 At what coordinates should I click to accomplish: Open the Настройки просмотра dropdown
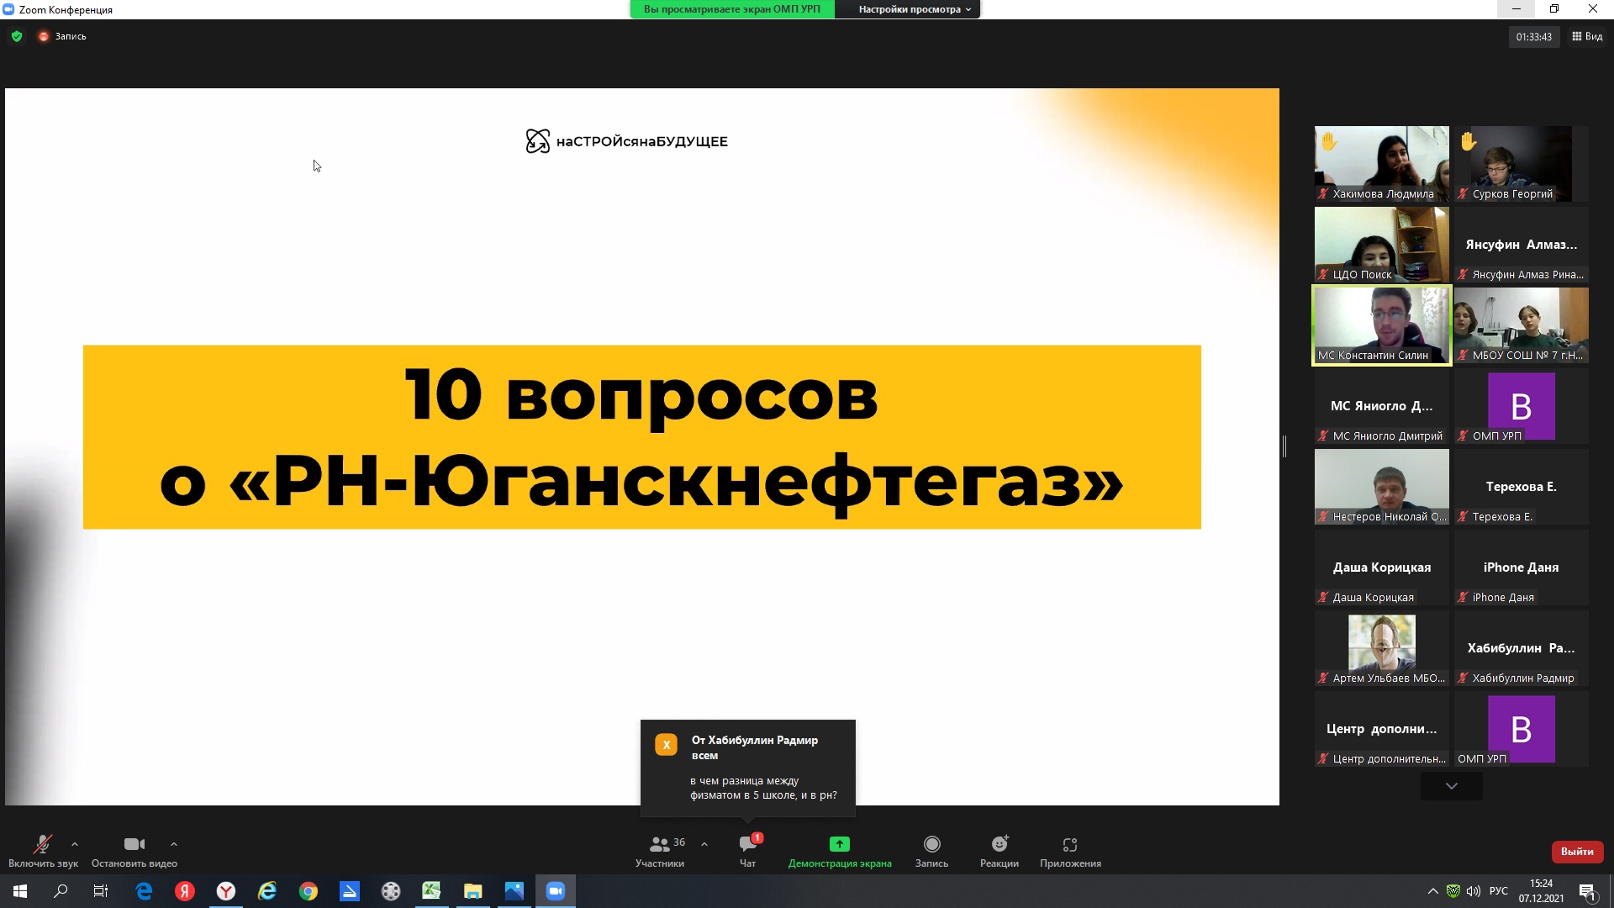(914, 9)
